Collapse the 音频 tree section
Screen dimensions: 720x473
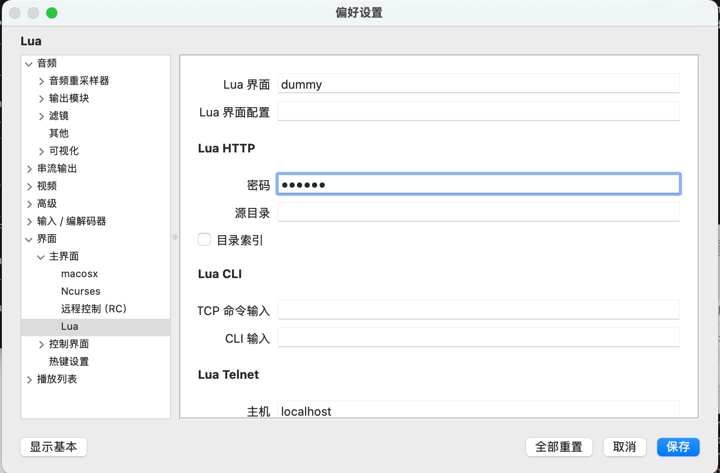pyautogui.click(x=29, y=63)
